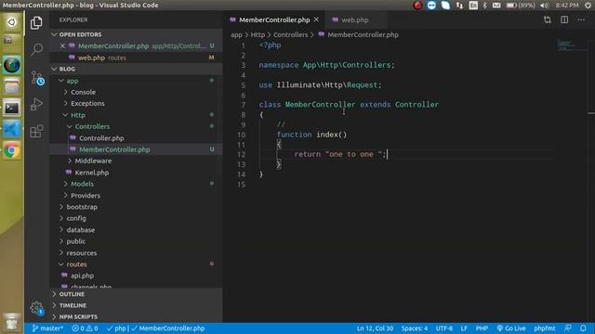Image resolution: width=595 pixels, height=334 pixels.
Task: Open VS Code icon in the Ubuntu dock
Action: (x=12, y=130)
